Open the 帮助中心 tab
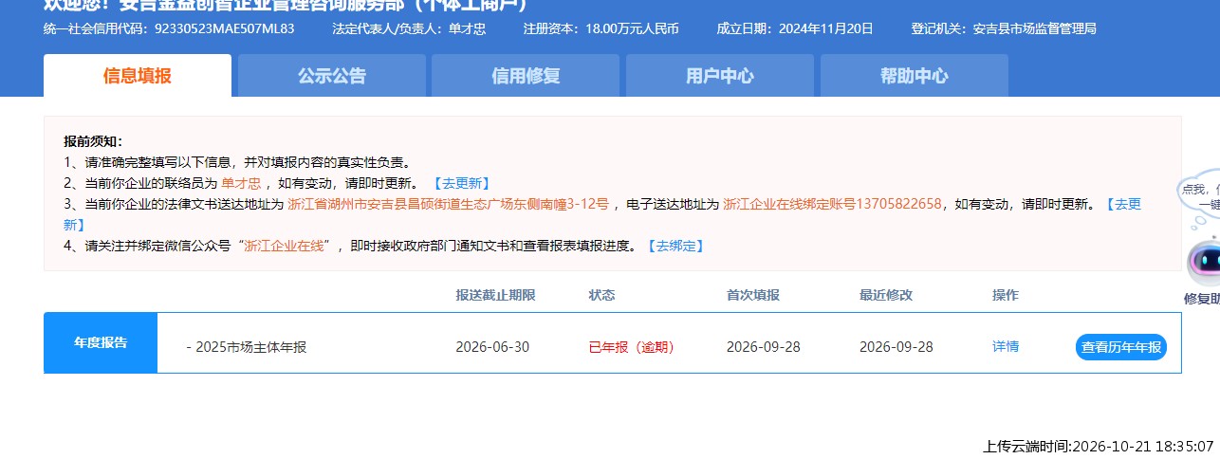 [x=914, y=76]
